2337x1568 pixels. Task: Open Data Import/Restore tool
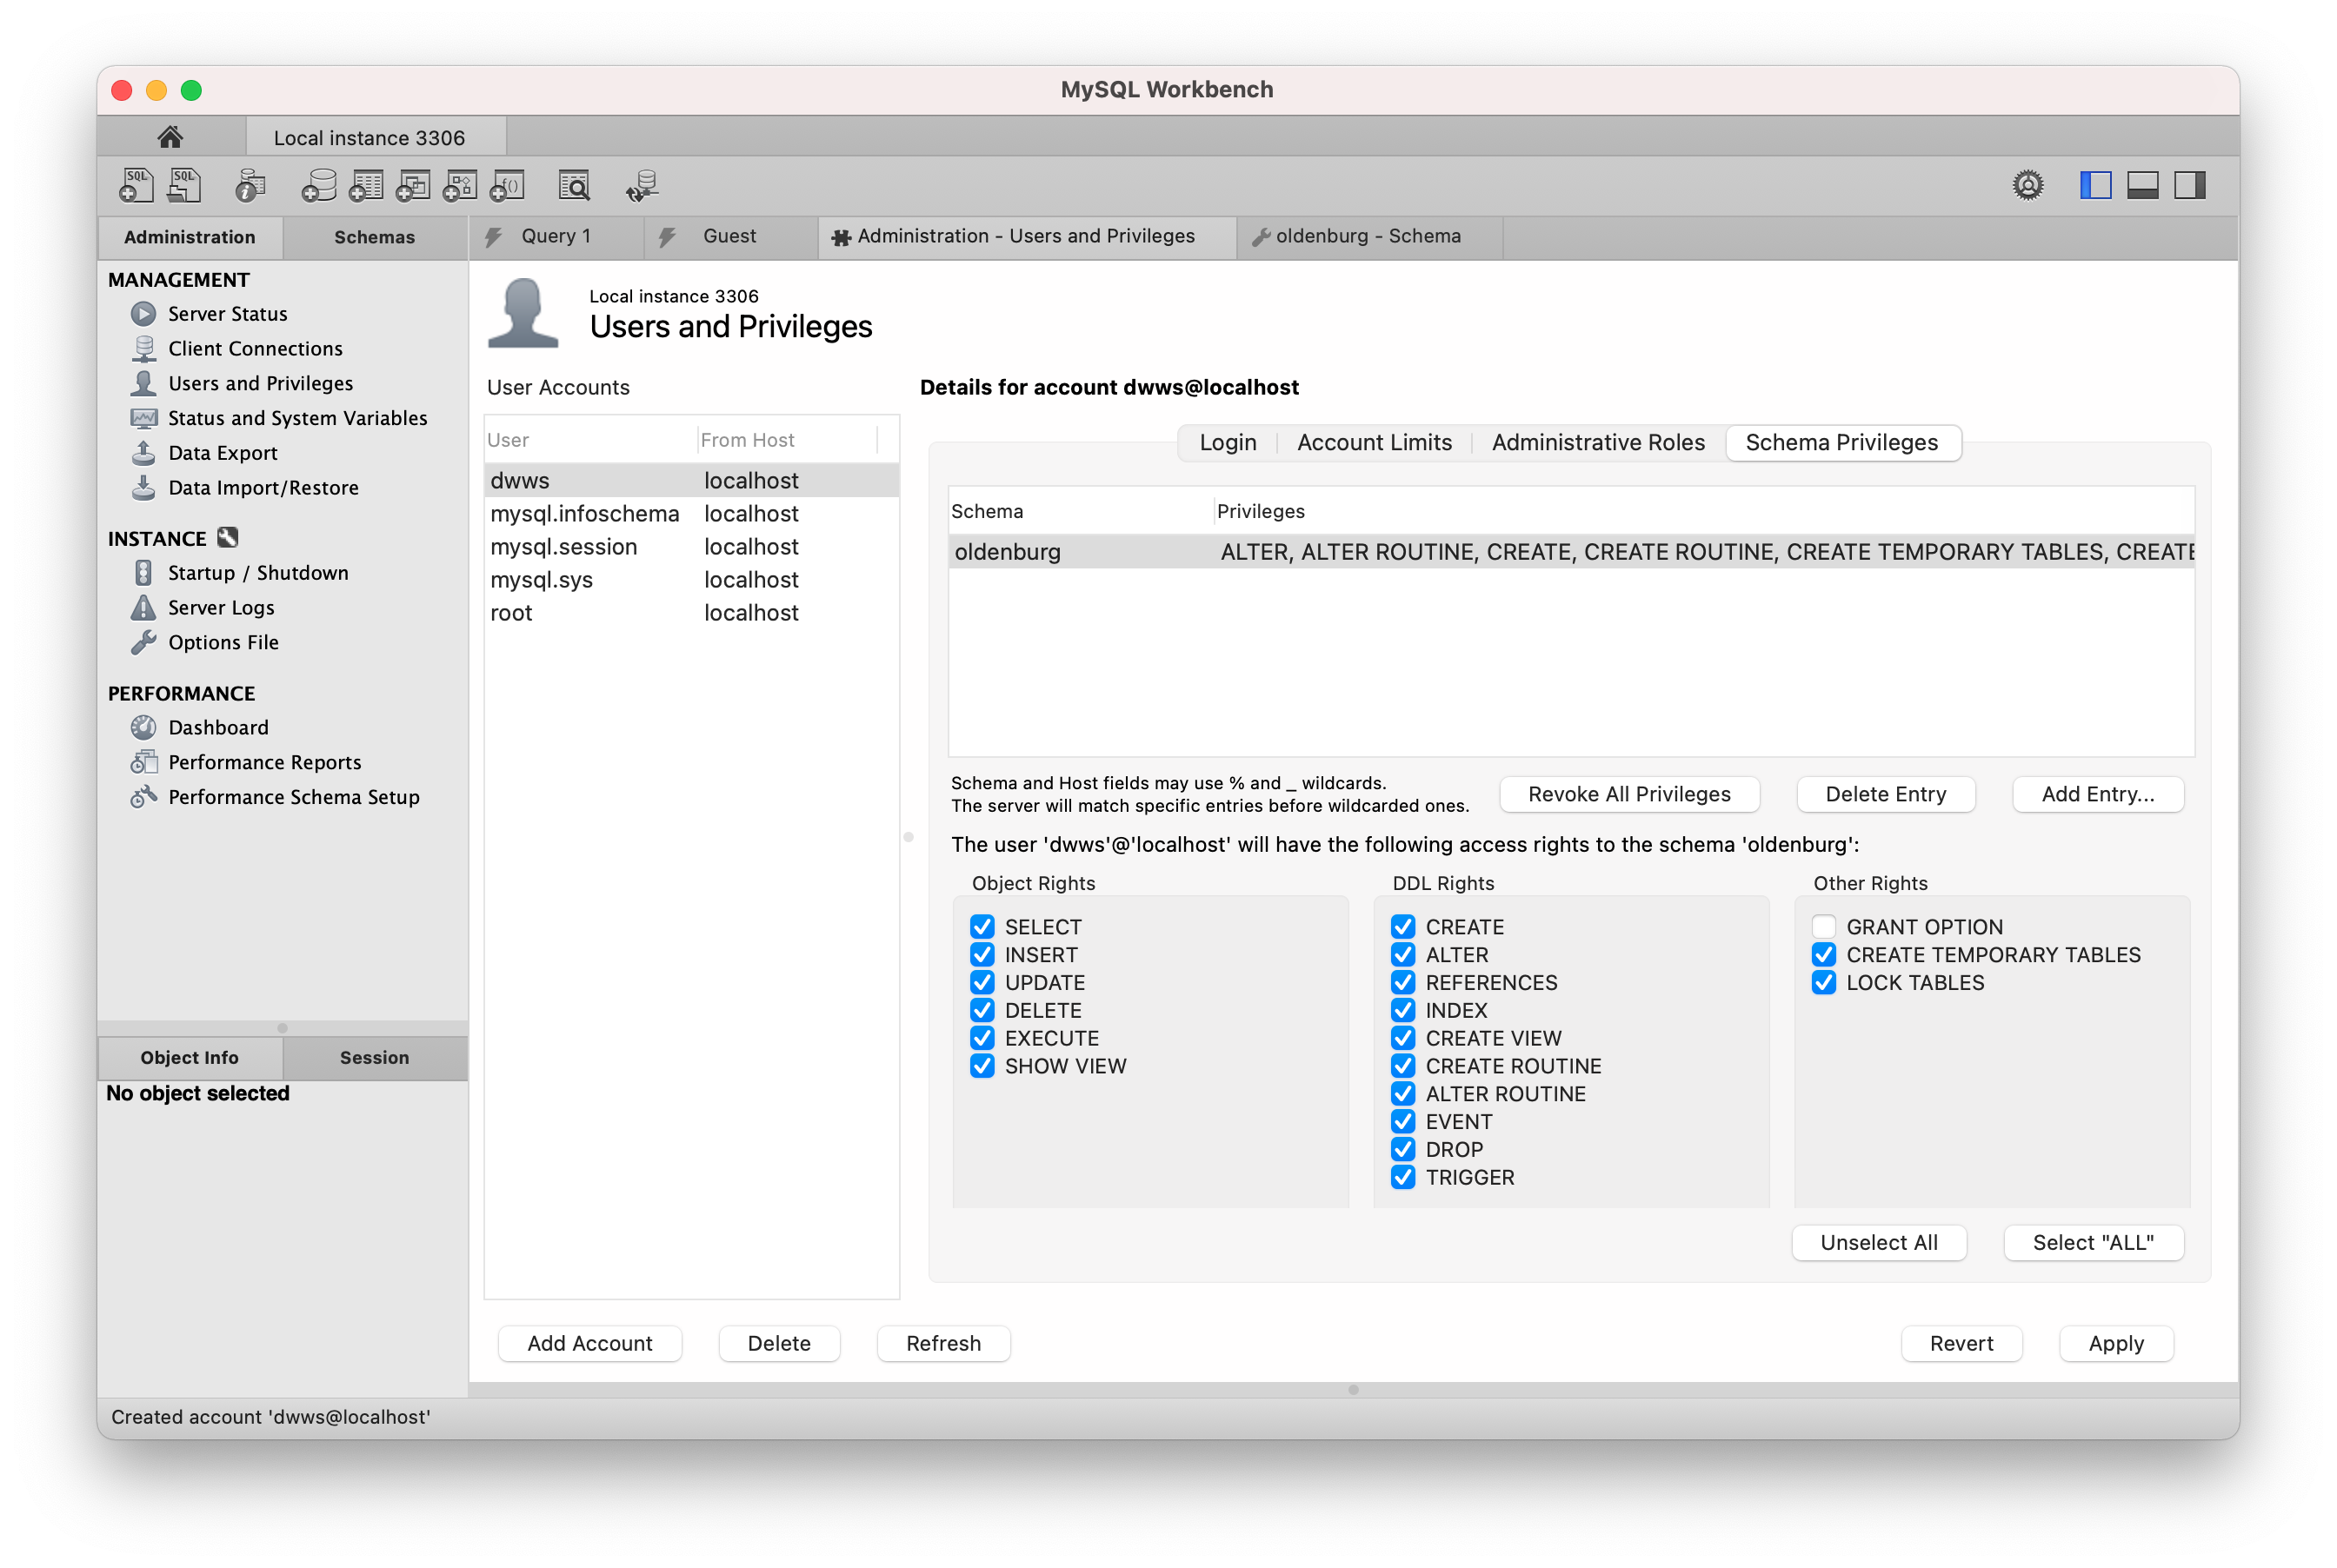coord(263,487)
